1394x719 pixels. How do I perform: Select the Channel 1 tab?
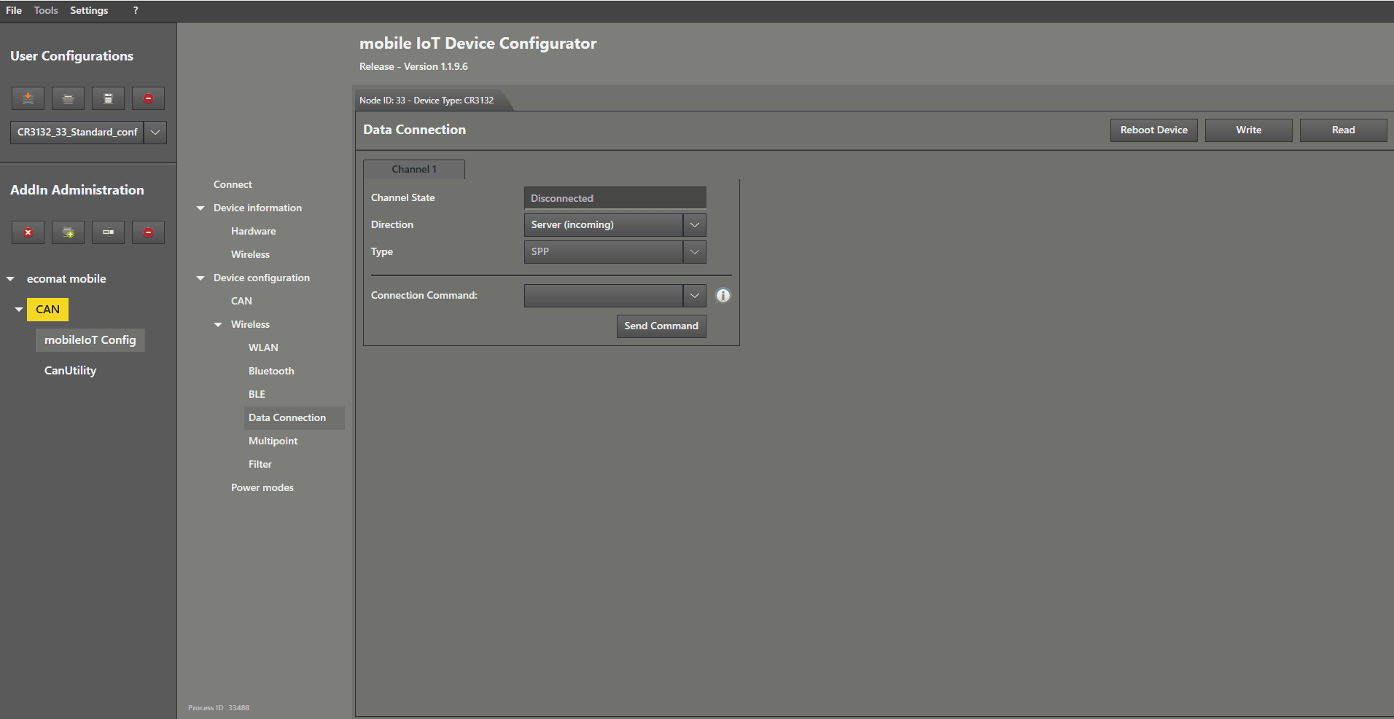pos(414,169)
